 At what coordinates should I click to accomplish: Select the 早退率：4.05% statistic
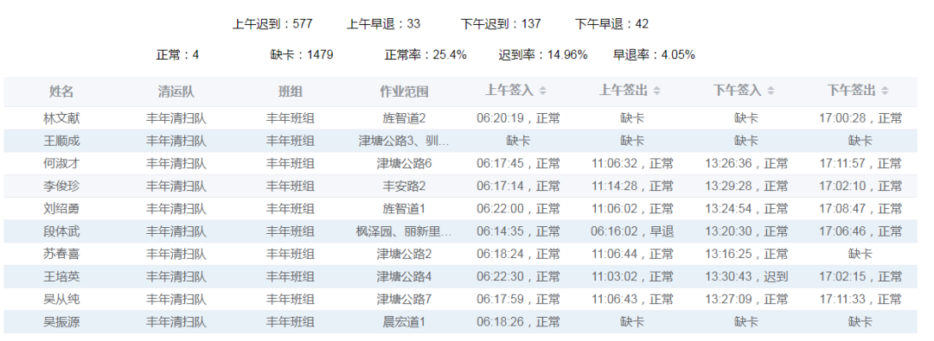pos(654,54)
